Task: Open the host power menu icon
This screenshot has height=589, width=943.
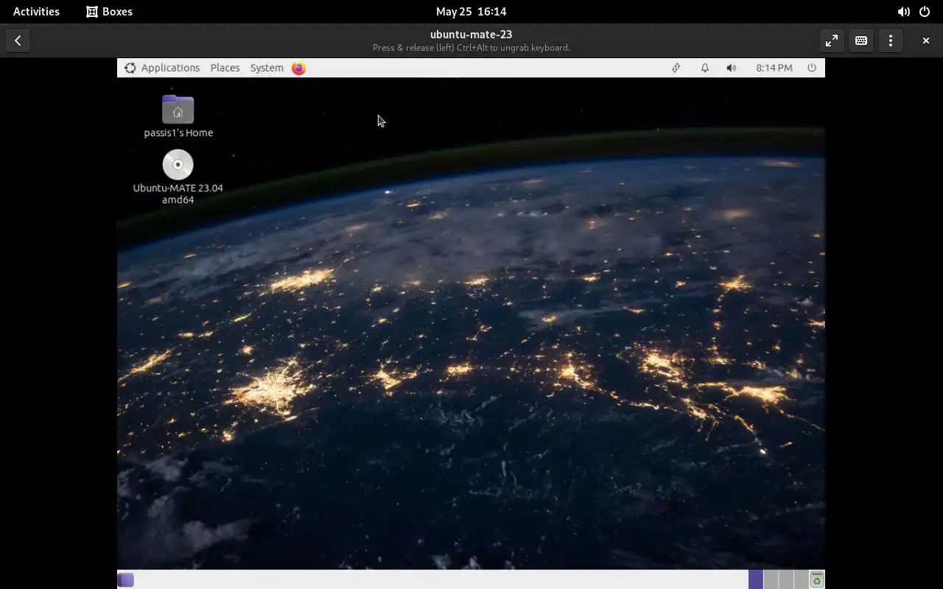Action: pyautogui.click(x=925, y=12)
